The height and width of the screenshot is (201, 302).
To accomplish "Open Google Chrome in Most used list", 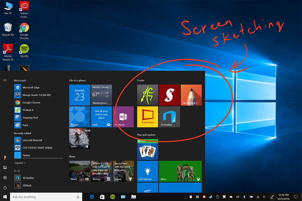I will 39,102.
